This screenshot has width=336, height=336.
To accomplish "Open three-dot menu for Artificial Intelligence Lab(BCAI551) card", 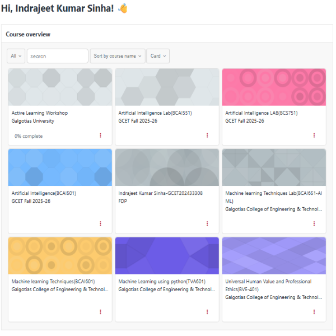I will [x=207, y=136].
